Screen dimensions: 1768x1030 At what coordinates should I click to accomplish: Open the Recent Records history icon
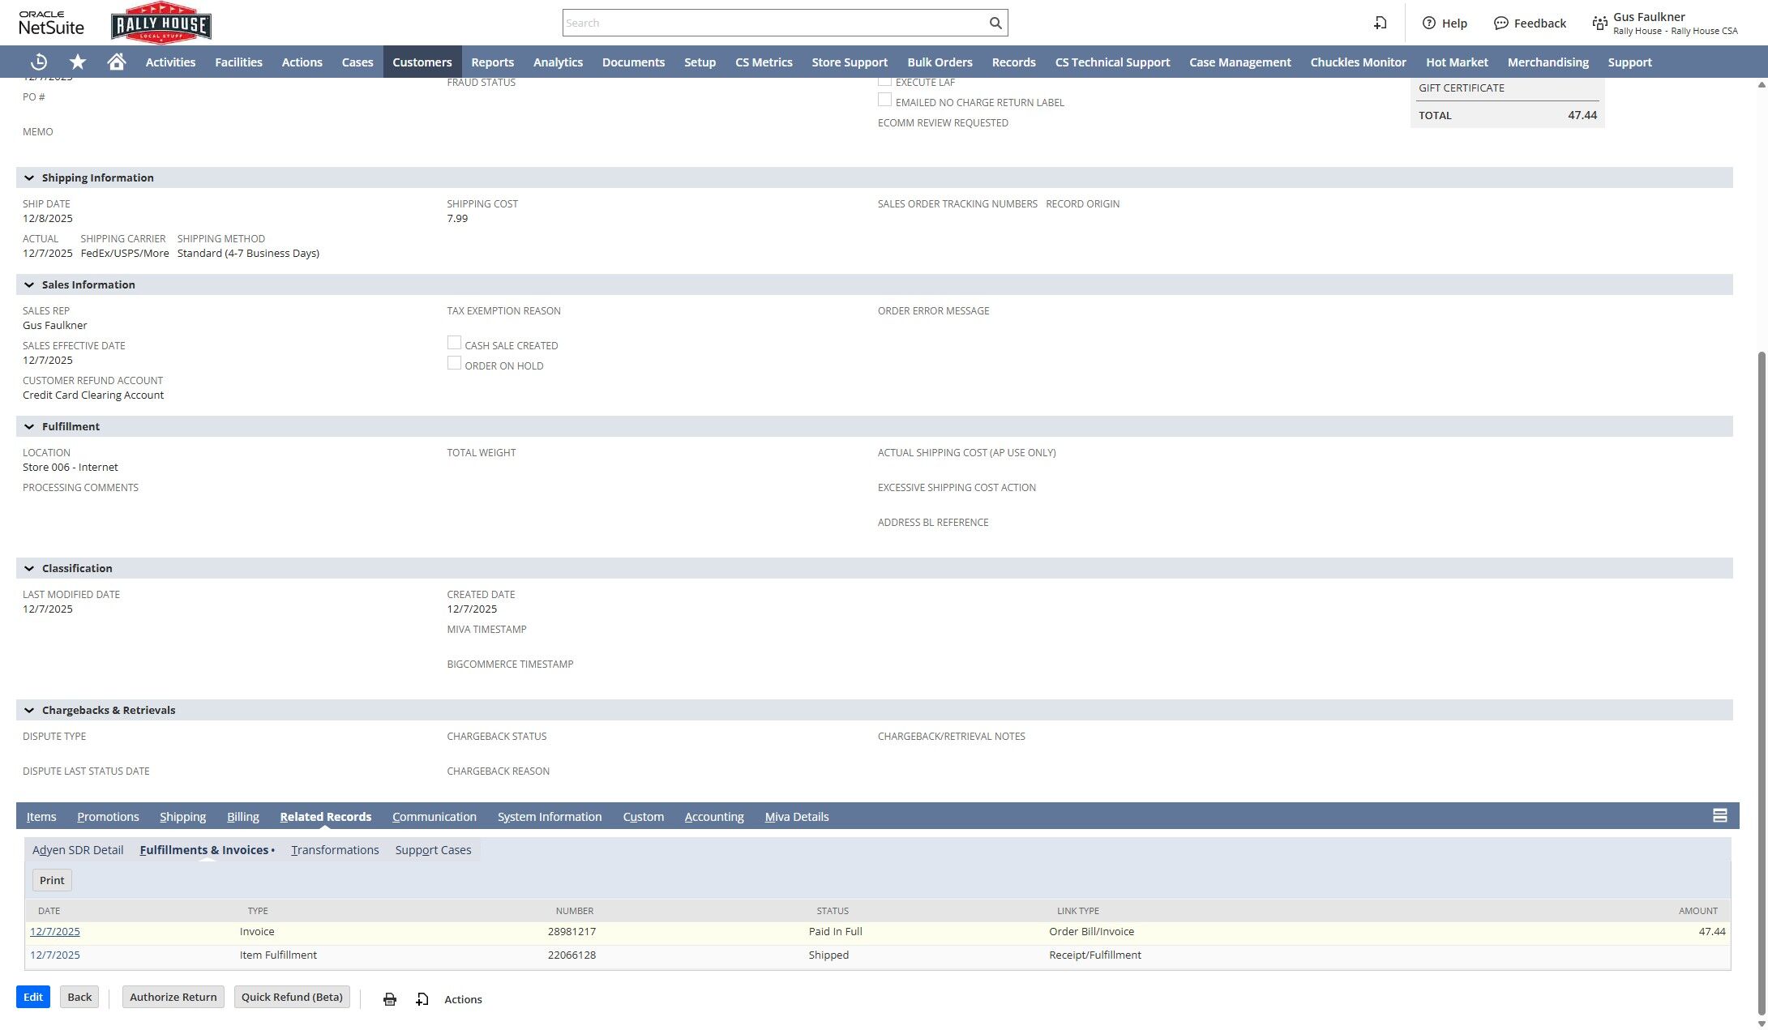pyautogui.click(x=38, y=62)
